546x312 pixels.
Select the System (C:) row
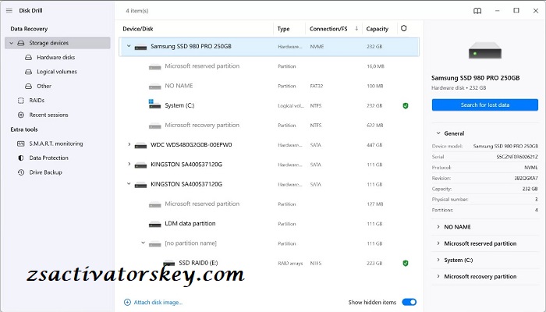269,105
